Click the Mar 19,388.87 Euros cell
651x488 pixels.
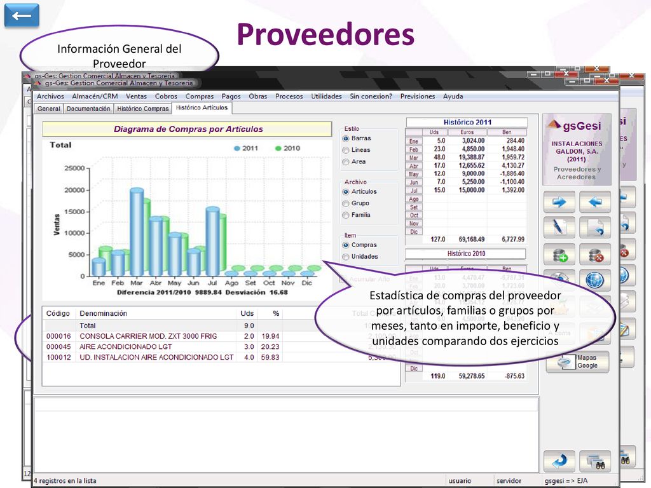pos(467,158)
